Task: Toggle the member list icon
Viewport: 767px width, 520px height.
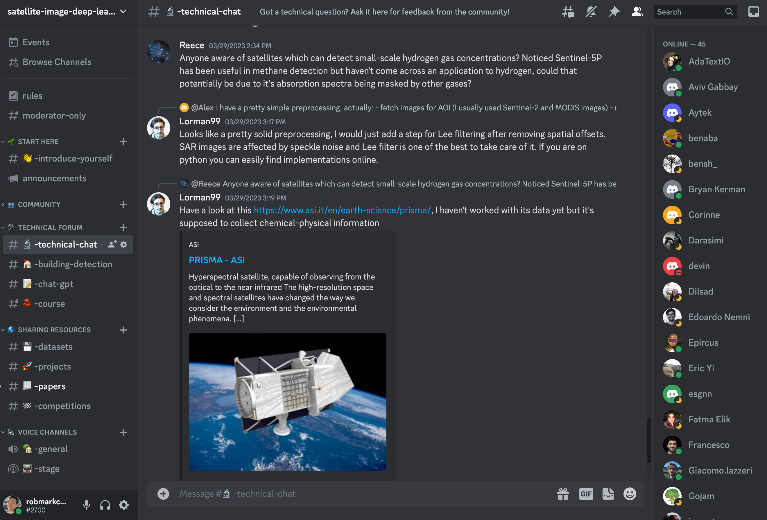Action: point(637,12)
